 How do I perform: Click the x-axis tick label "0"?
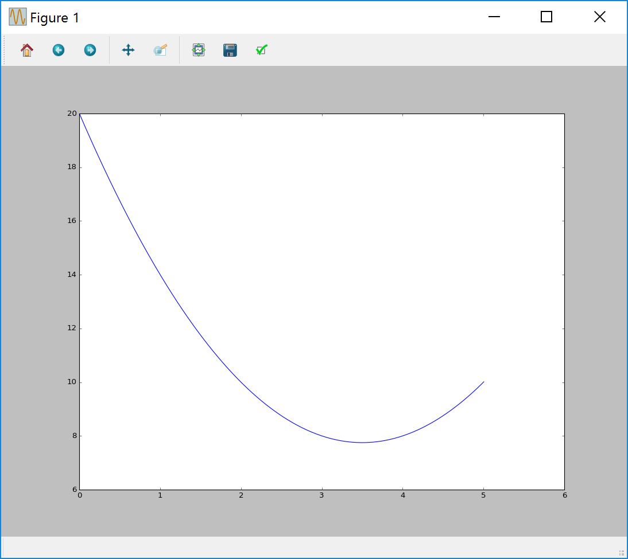click(x=80, y=495)
